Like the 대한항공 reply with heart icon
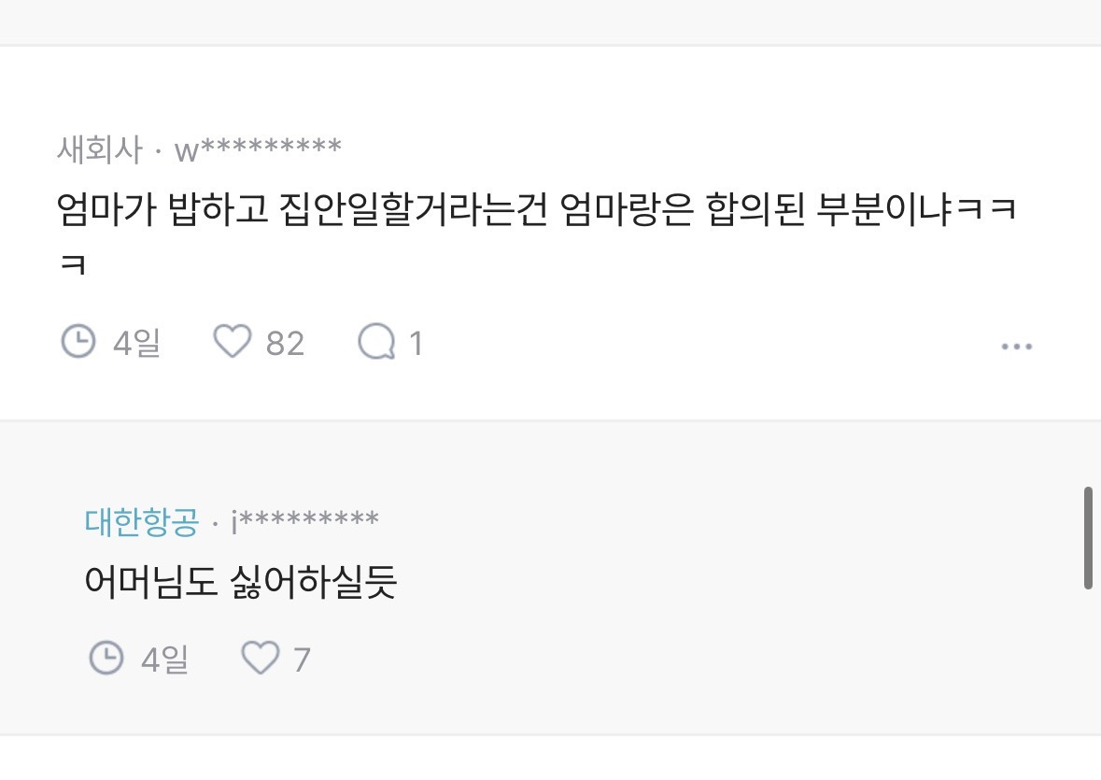This screenshot has height=780, width=1101. [261, 659]
